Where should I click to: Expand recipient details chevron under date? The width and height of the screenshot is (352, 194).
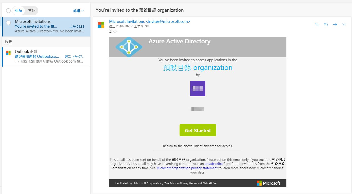coord(115,31)
